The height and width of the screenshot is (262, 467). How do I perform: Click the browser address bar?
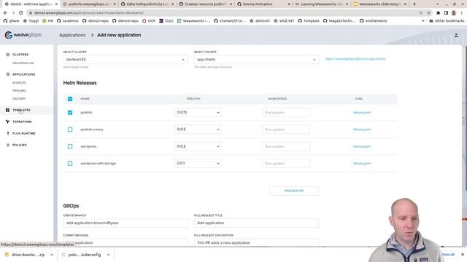[223, 13]
